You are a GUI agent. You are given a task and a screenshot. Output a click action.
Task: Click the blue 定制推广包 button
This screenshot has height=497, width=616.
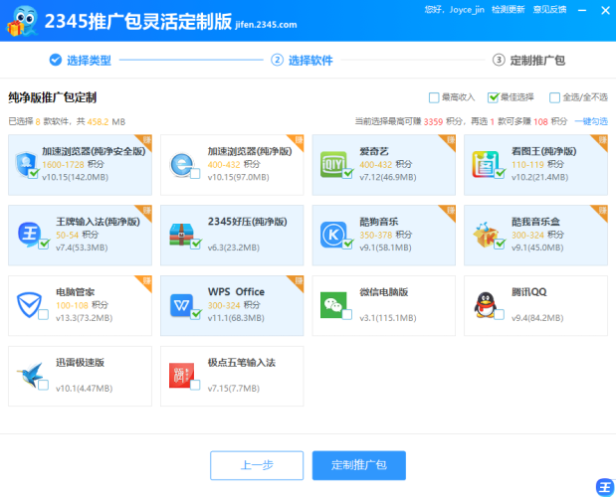click(358, 465)
